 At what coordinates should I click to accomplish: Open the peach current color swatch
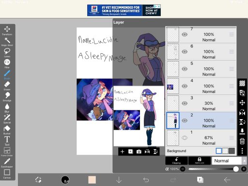pos(92,180)
